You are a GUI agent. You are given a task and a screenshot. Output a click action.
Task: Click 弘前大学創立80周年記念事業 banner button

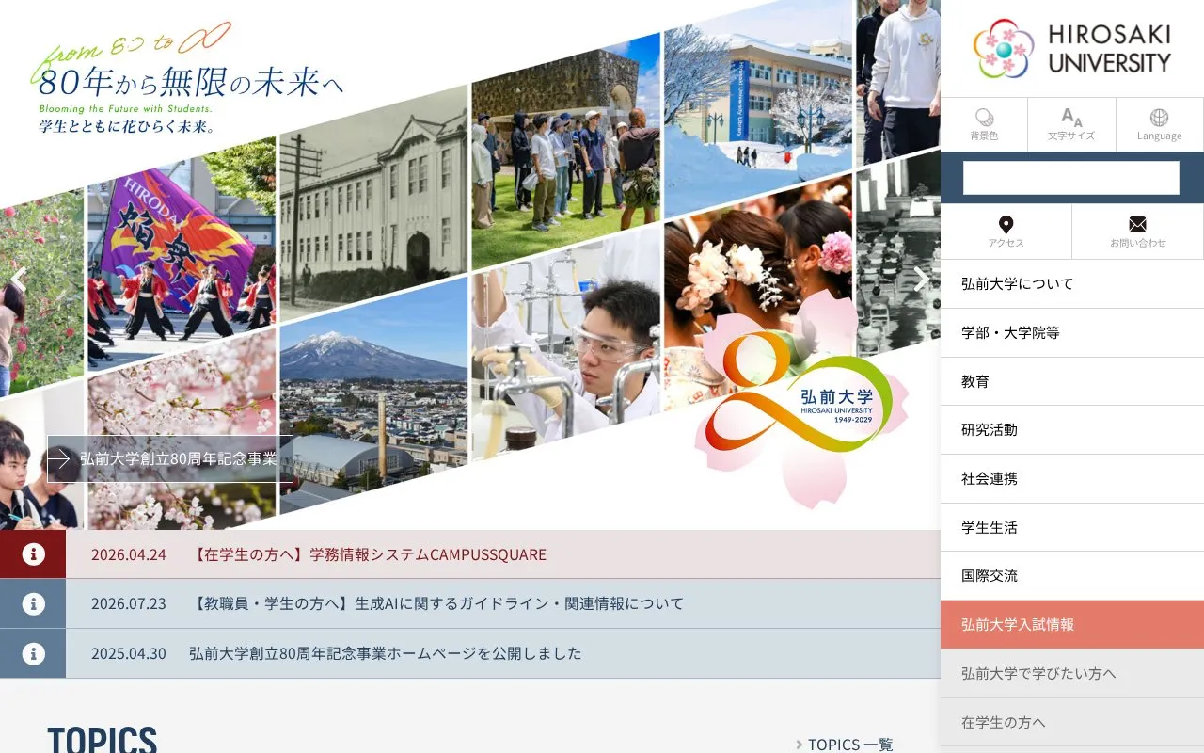pos(170,458)
